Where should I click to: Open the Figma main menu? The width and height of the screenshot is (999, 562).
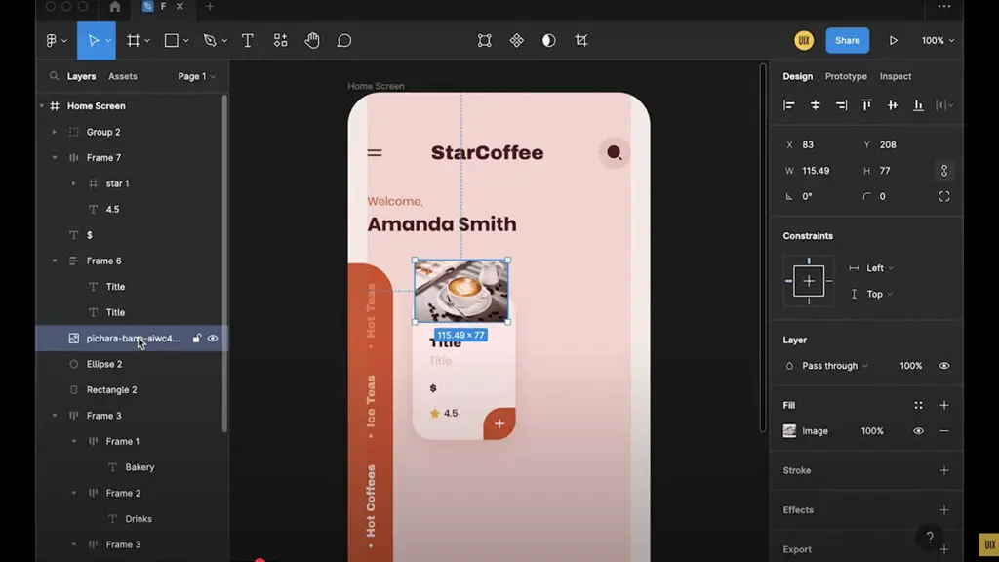coord(51,40)
